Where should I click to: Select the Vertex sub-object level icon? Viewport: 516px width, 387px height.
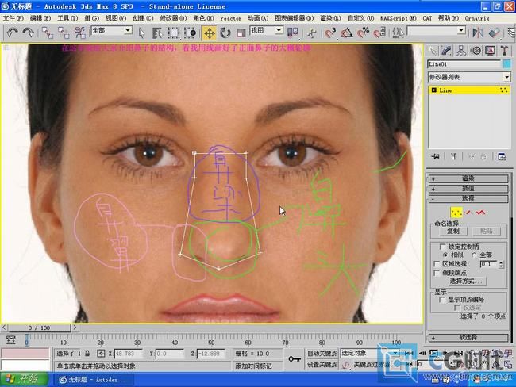456,213
